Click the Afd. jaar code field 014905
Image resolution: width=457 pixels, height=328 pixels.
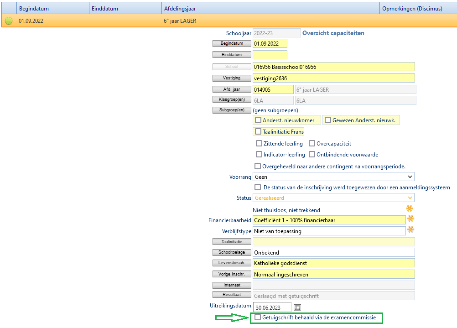click(273, 89)
